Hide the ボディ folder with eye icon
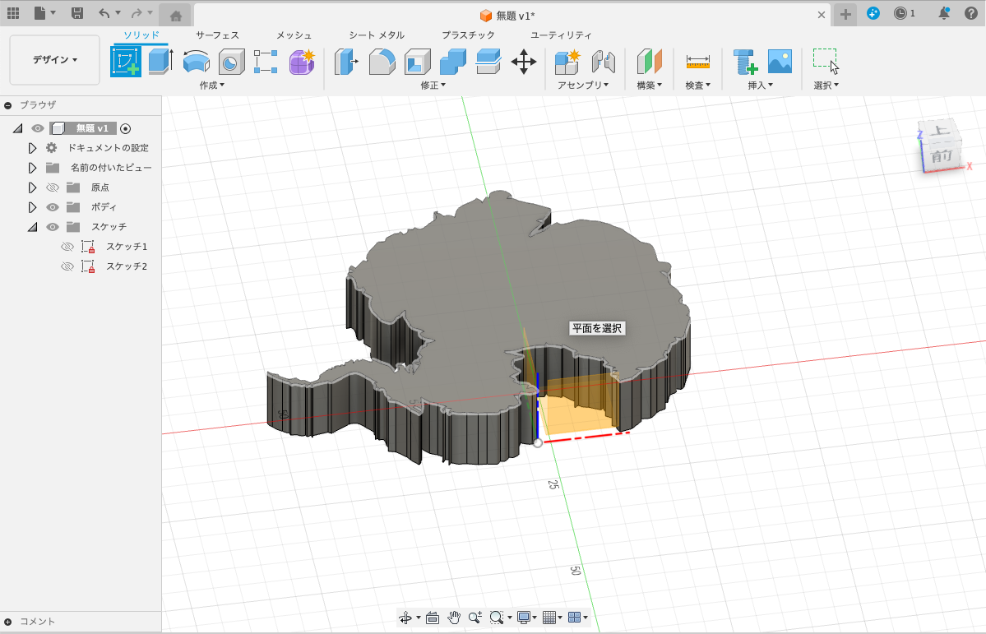 [x=53, y=207]
